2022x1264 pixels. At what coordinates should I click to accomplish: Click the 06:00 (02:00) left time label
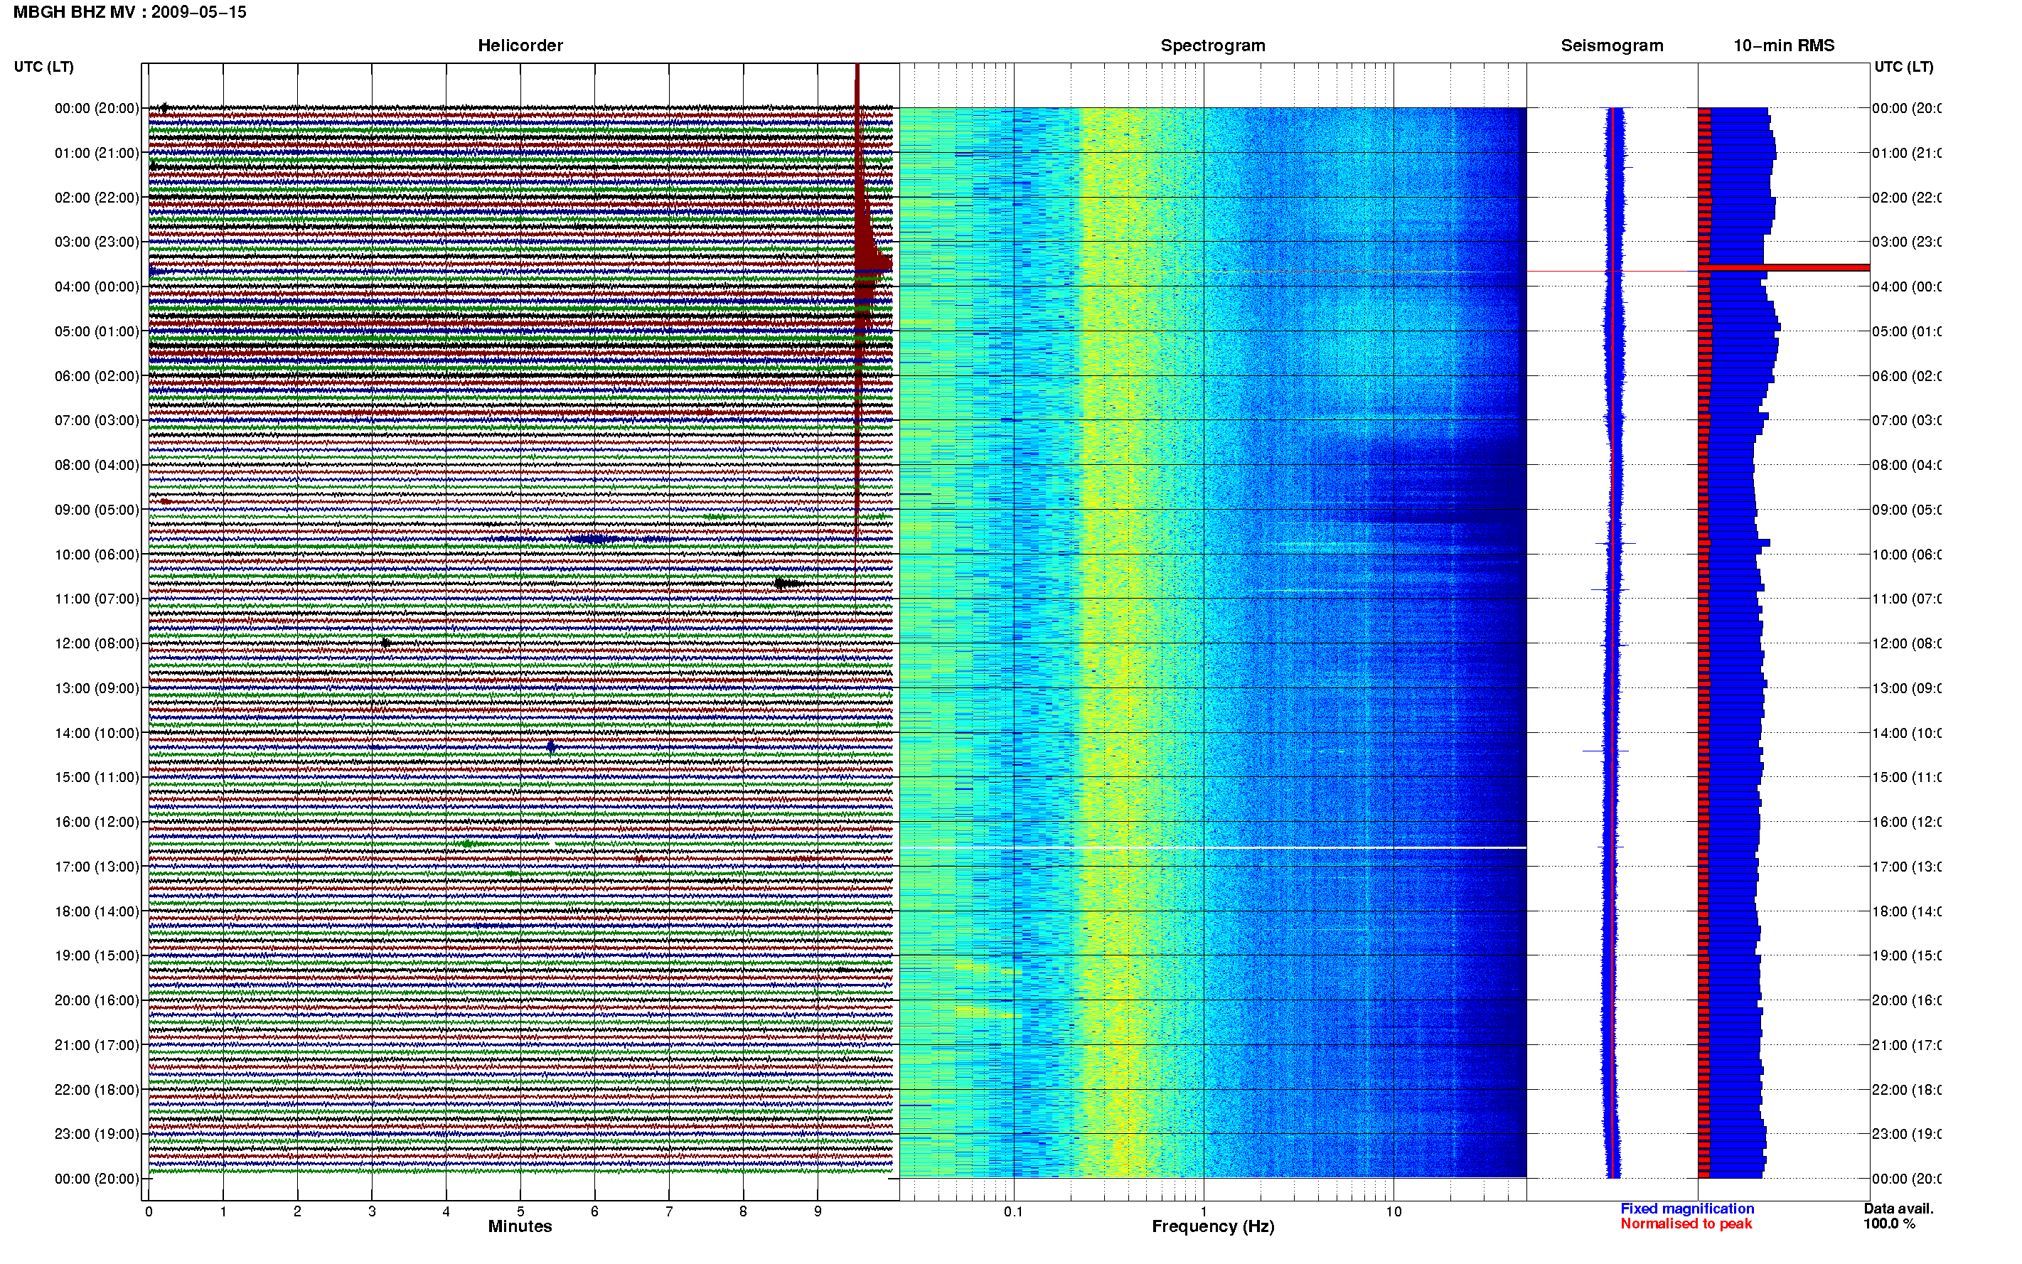tap(97, 376)
